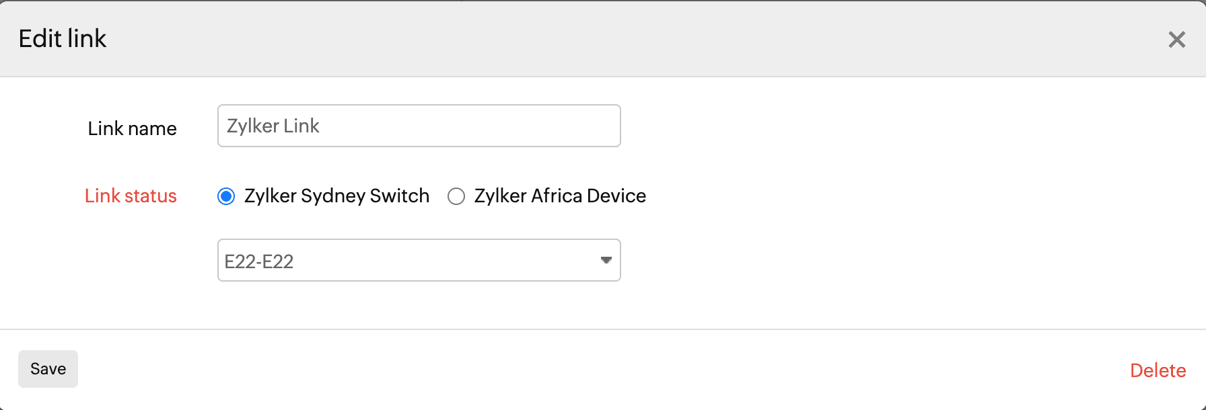Click the Zylker Sydney Switch label text
The width and height of the screenshot is (1206, 410).
336,196
